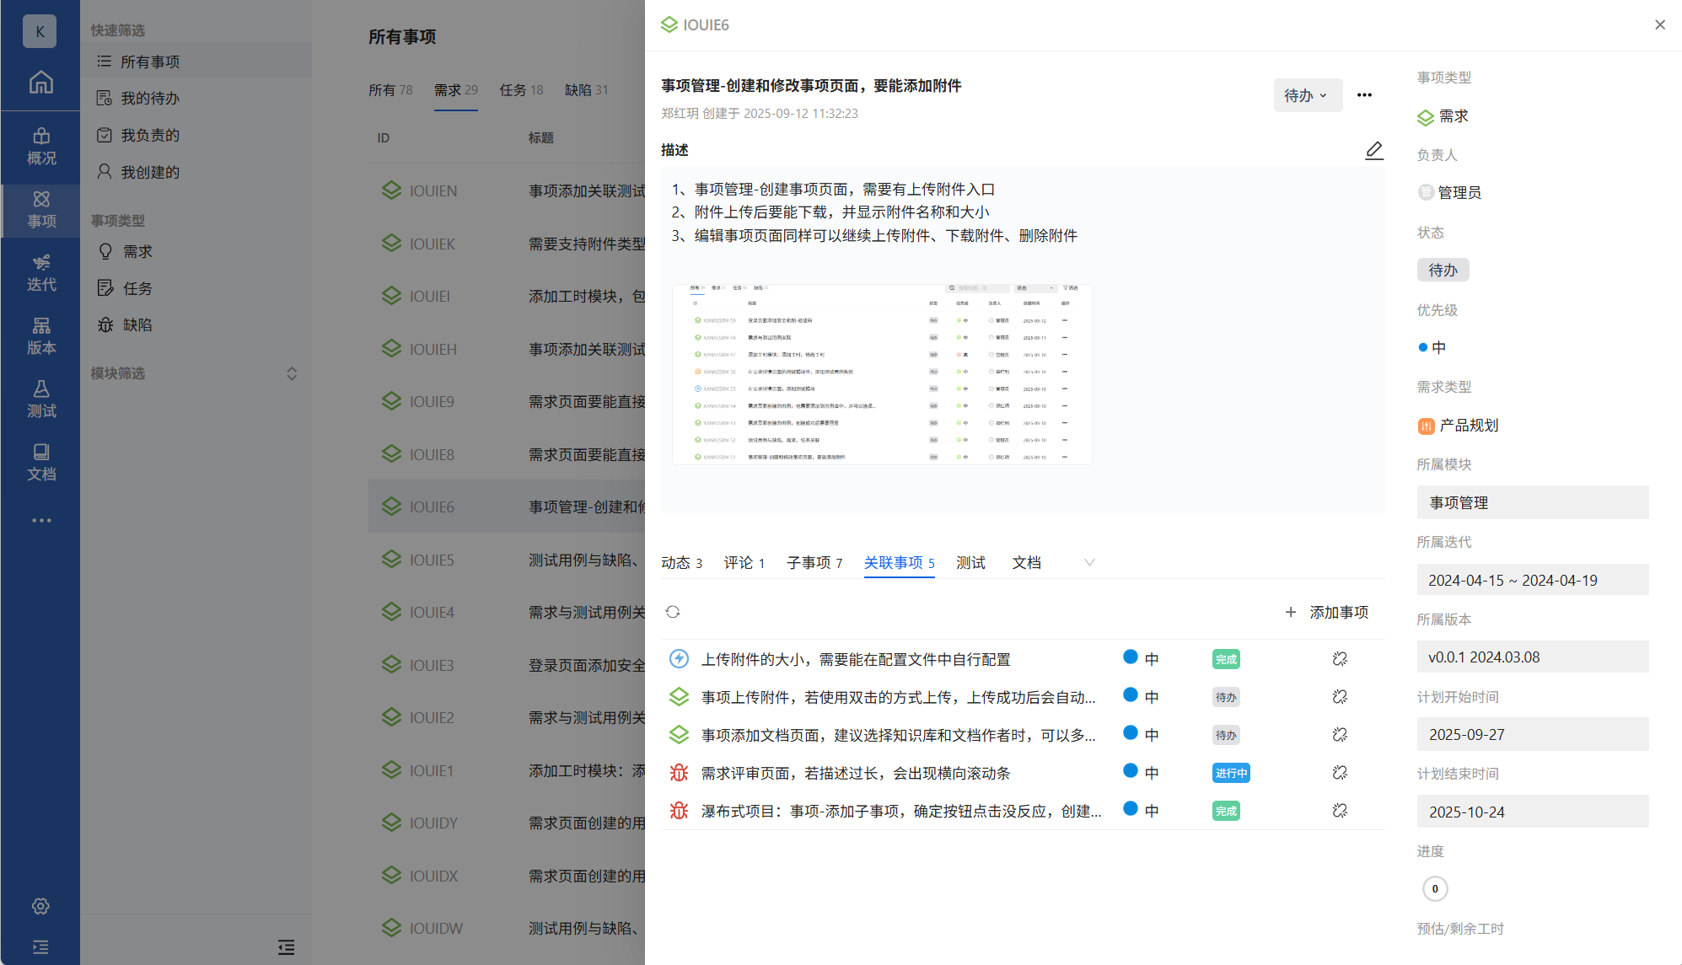Open related item 事项上传附件 link

click(898, 697)
